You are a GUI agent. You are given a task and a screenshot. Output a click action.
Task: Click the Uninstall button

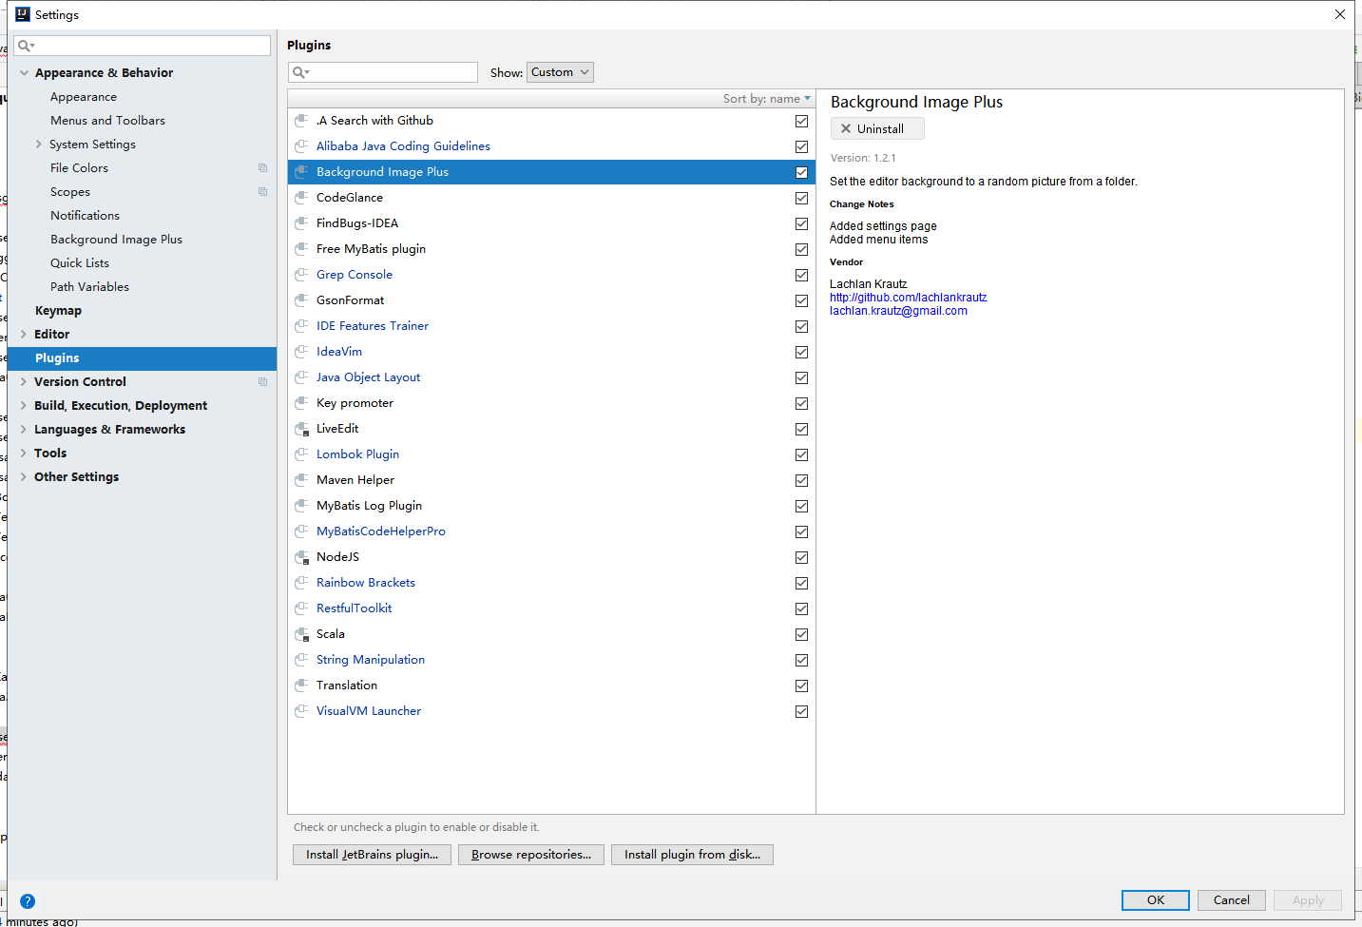point(877,128)
